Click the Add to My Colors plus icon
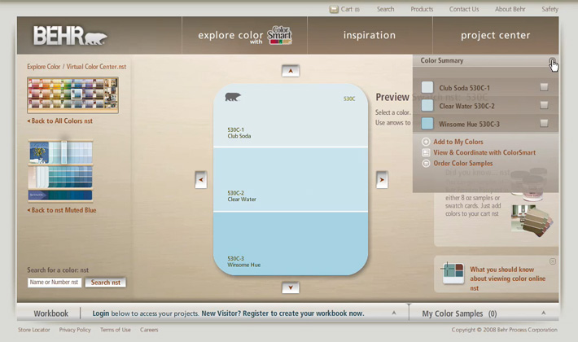Image resolution: width=578 pixels, height=342 pixels. [426, 142]
